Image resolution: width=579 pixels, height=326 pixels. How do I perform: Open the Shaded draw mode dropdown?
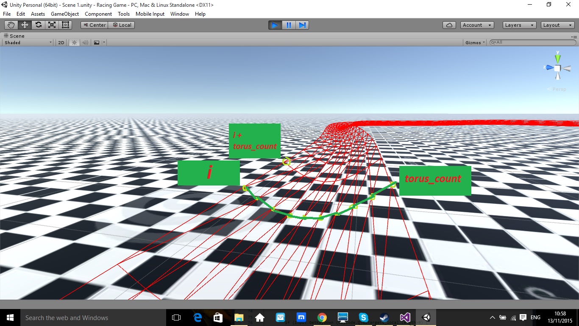click(28, 42)
